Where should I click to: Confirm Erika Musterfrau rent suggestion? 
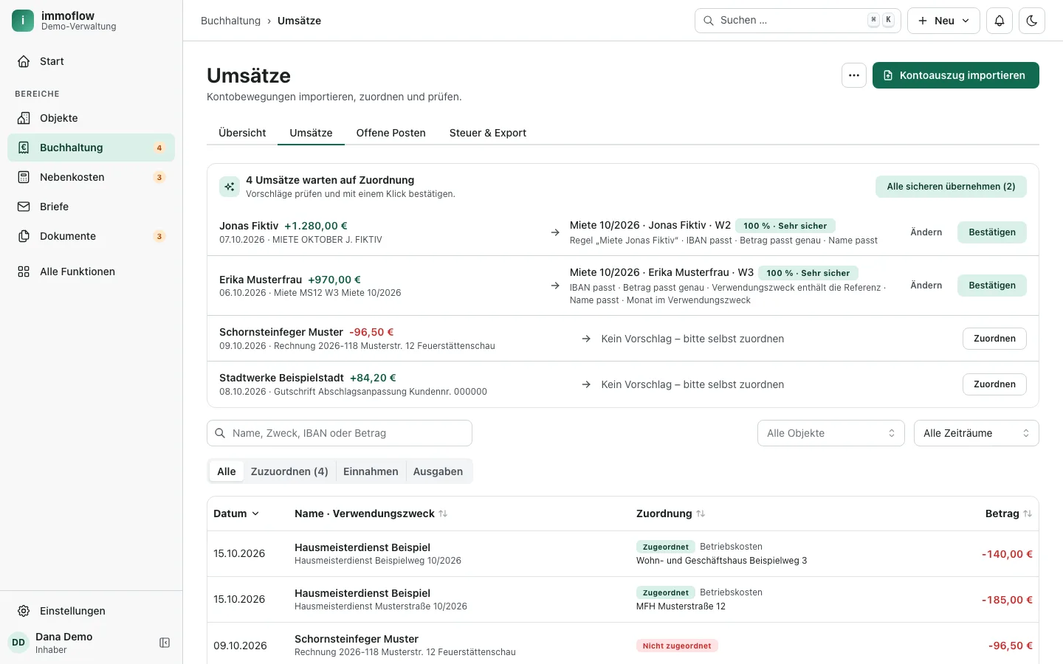(x=992, y=286)
